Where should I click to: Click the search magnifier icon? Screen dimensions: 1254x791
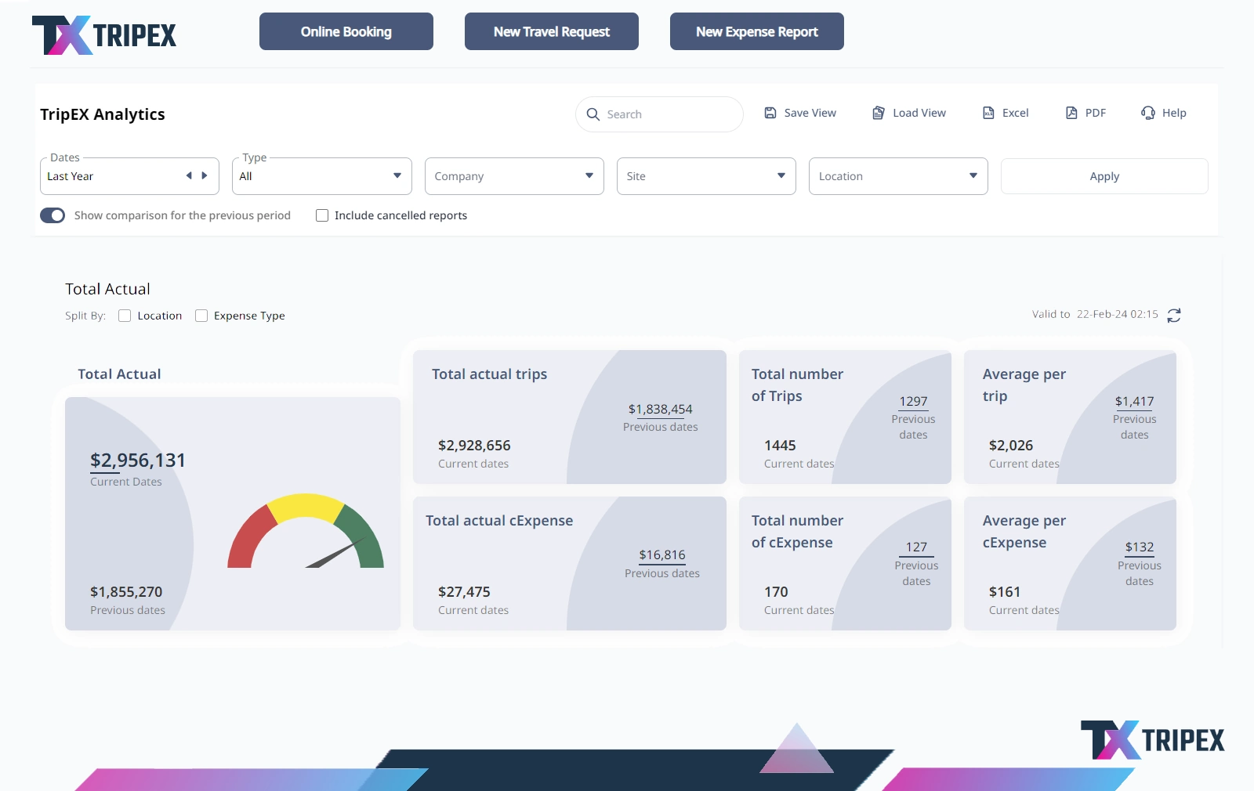click(x=593, y=114)
